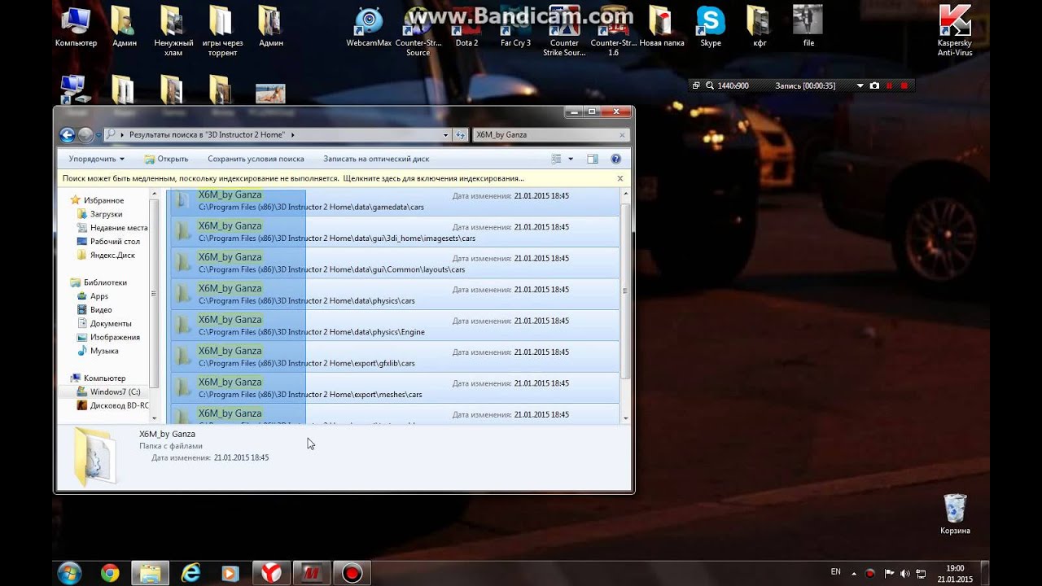Open Internet Explorer from the taskbar

click(x=190, y=574)
